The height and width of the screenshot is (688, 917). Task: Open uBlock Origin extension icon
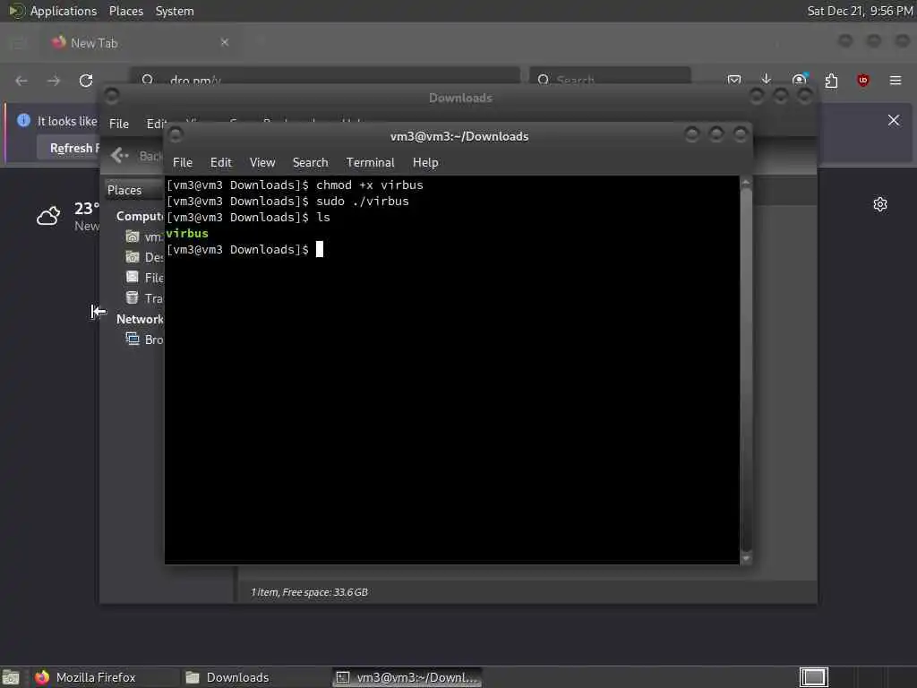tap(862, 80)
